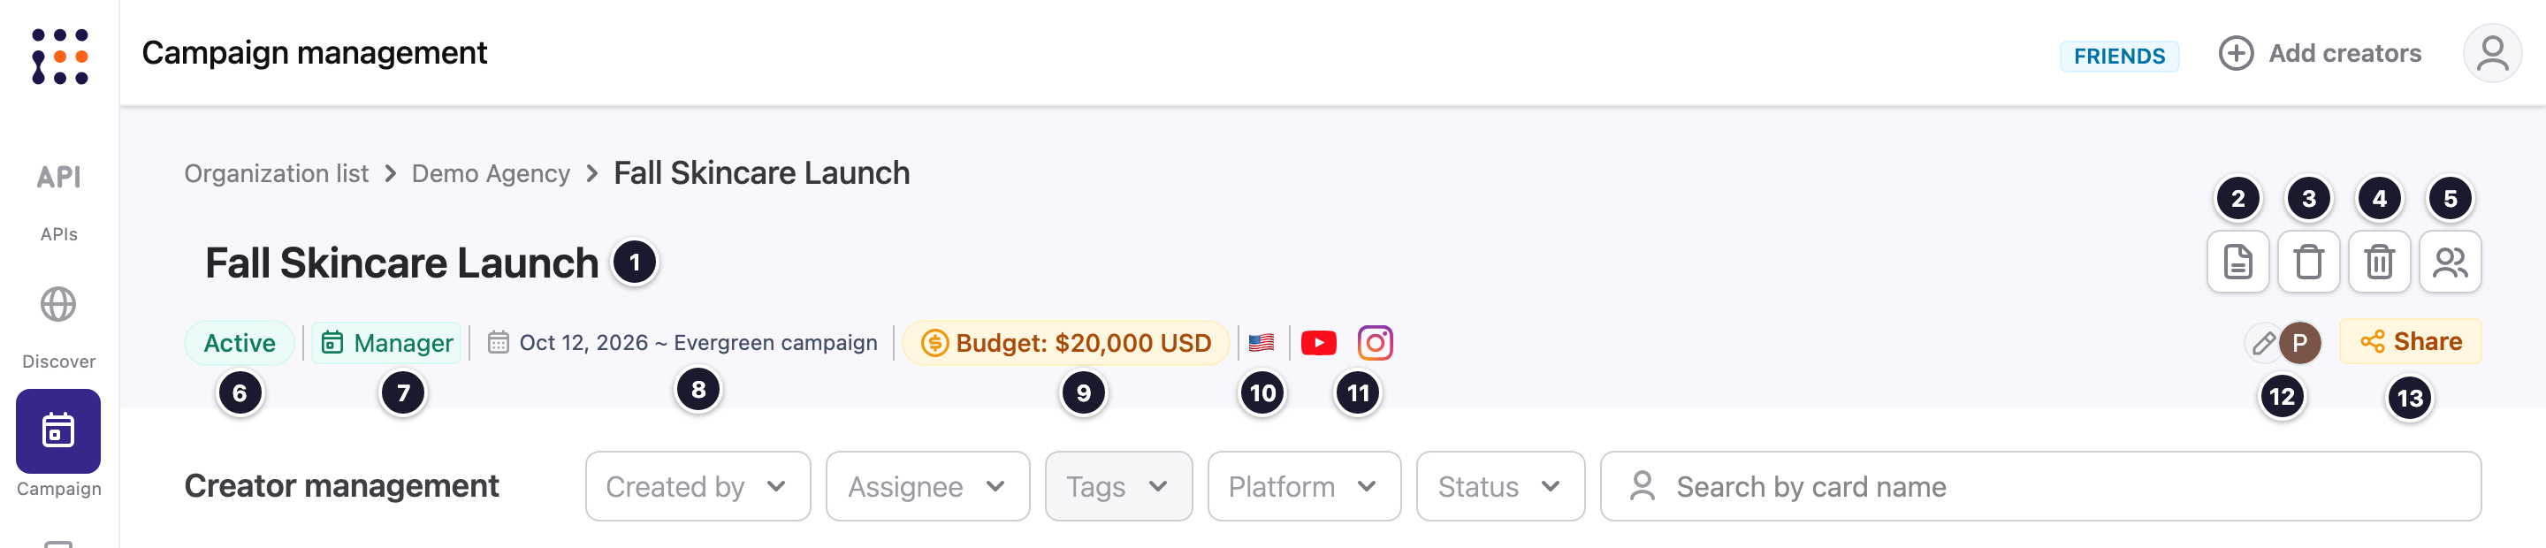
Task: Click the lined delete bin icon
Action: pyautogui.click(x=2379, y=262)
